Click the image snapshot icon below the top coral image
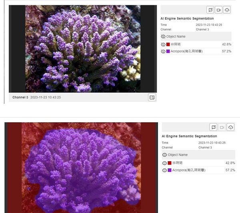 [x=152, y=97]
